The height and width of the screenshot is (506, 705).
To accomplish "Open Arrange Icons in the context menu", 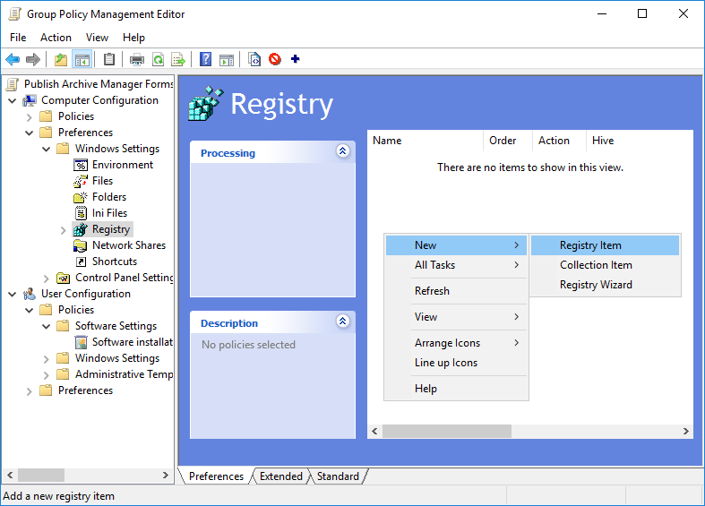I will (456, 343).
